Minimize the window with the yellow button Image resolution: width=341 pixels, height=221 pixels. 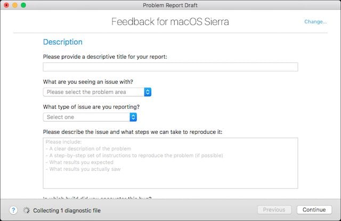(15, 5)
